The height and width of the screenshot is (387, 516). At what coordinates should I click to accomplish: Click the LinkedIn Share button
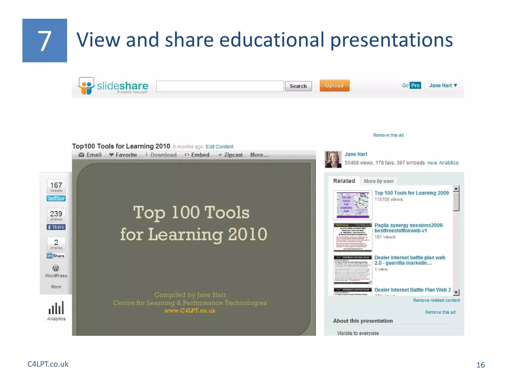click(x=56, y=256)
